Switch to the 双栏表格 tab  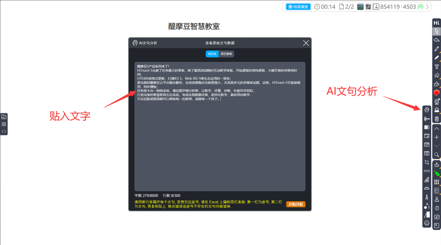point(226,54)
